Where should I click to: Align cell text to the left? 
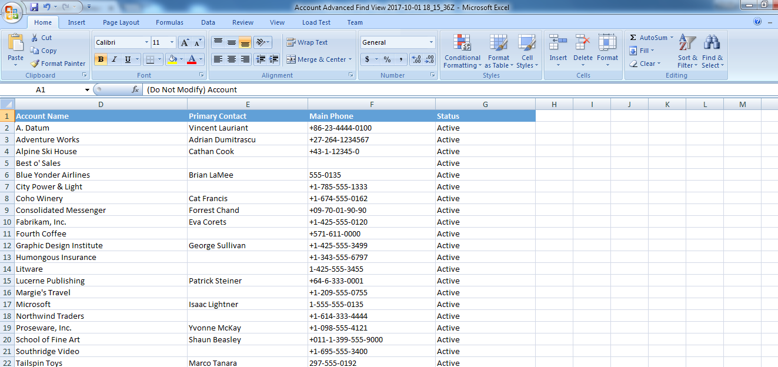[218, 59]
